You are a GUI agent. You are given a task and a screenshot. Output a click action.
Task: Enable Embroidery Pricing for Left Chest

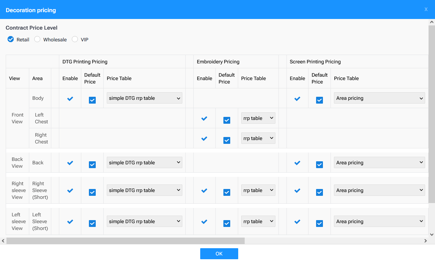(204, 118)
